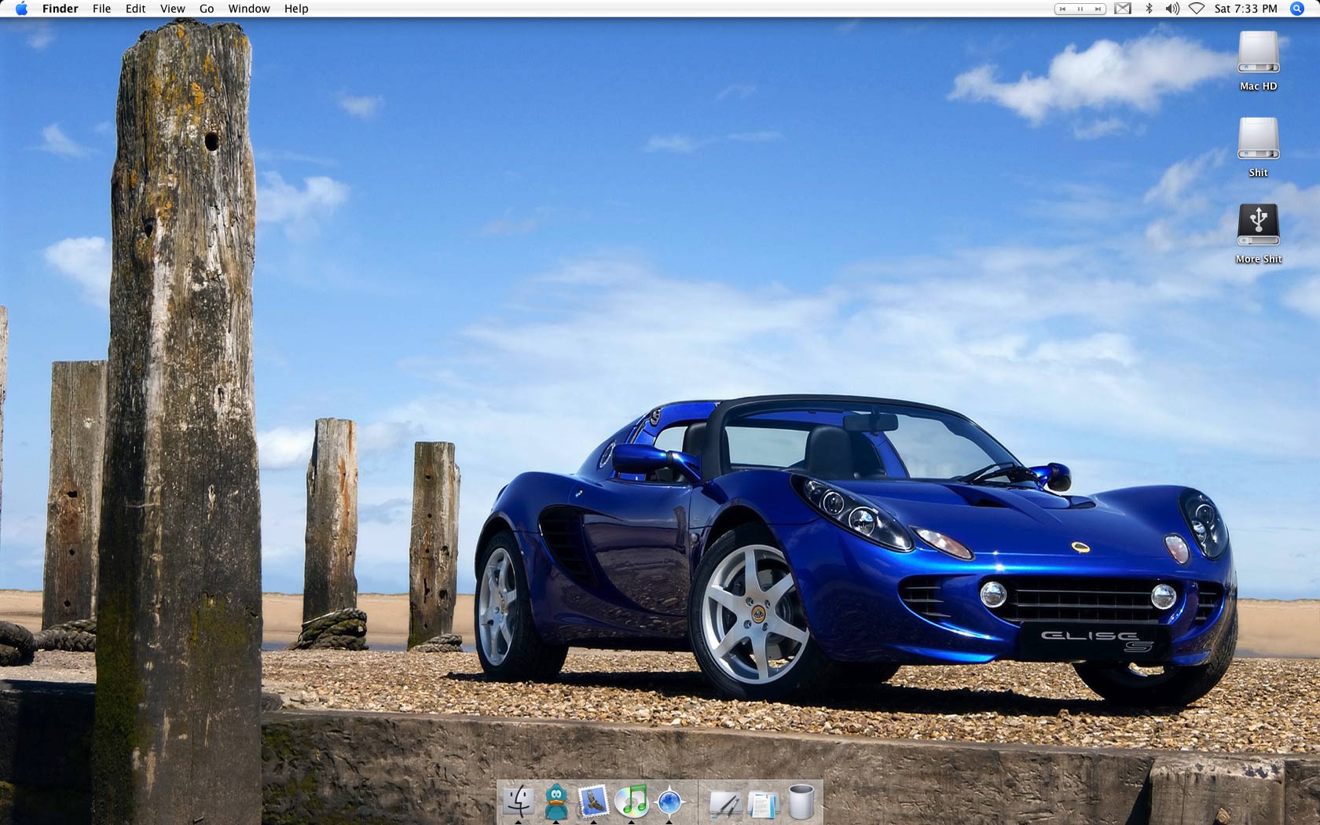Click the Sat 7:33 PM clock

point(1245,9)
